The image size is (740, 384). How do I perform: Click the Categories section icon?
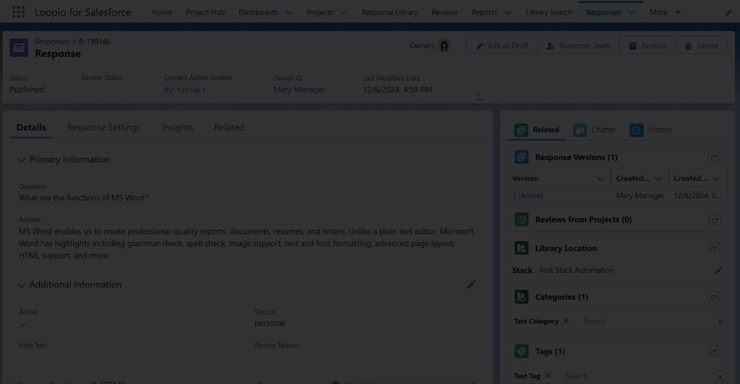tap(521, 297)
